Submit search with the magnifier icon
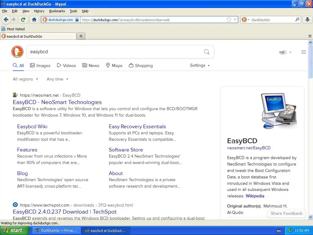The width and height of the screenshot is (313, 235). [207, 52]
